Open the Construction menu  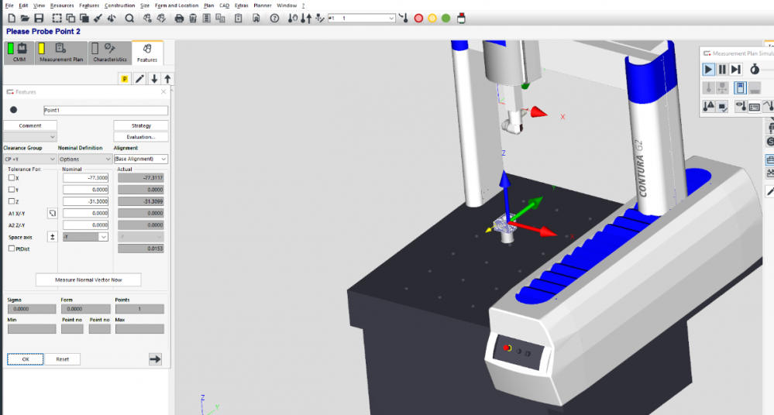click(x=119, y=5)
